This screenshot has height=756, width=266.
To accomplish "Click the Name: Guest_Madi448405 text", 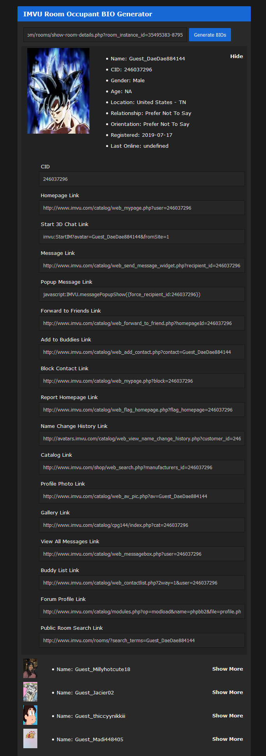I will [x=90, y=739].
